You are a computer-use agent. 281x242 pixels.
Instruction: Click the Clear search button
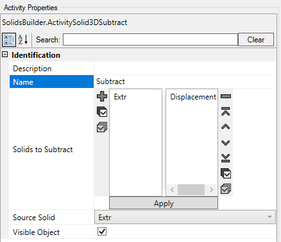[x=256, y=40]
